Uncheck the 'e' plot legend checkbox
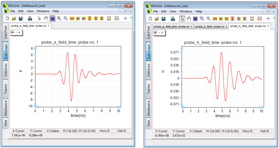The height and width of the screenshot is (148, 279). pos(13,32)
